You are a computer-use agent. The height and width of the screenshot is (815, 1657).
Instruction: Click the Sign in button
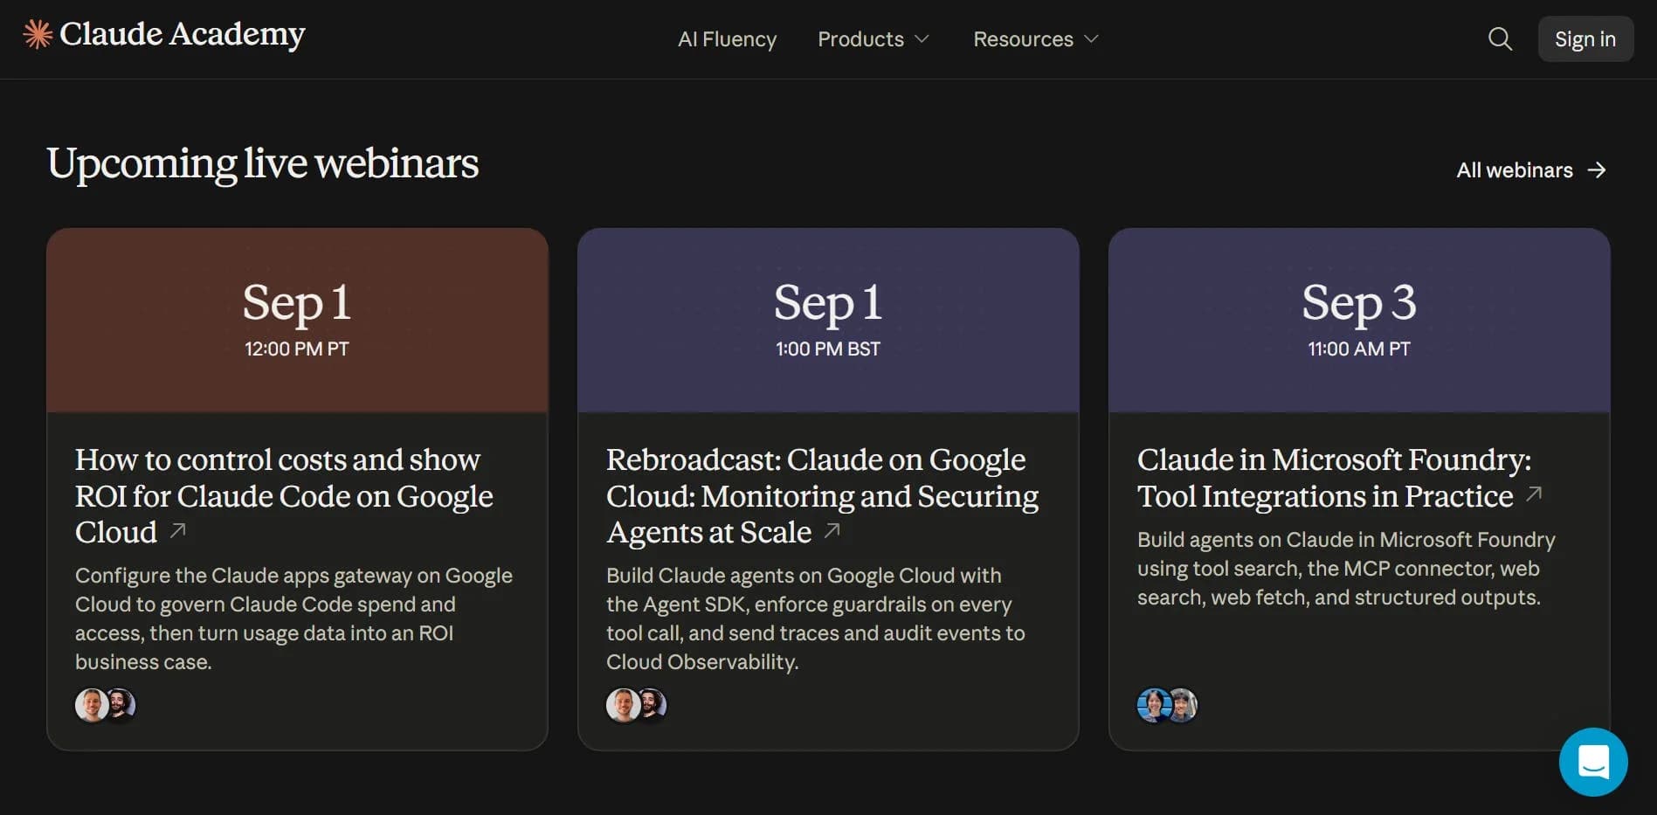click(1585, 38)
